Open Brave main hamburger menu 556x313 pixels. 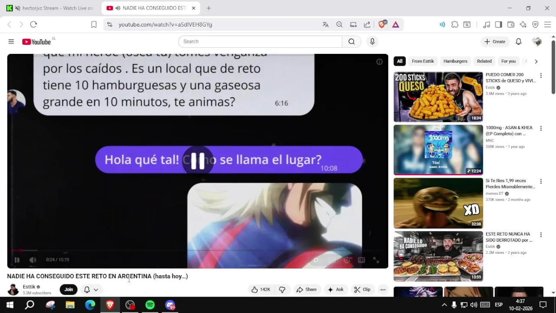547,24
